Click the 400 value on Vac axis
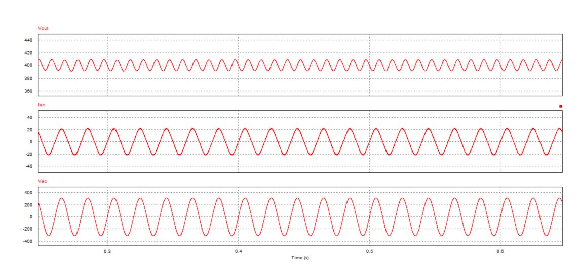 (28, 193)
